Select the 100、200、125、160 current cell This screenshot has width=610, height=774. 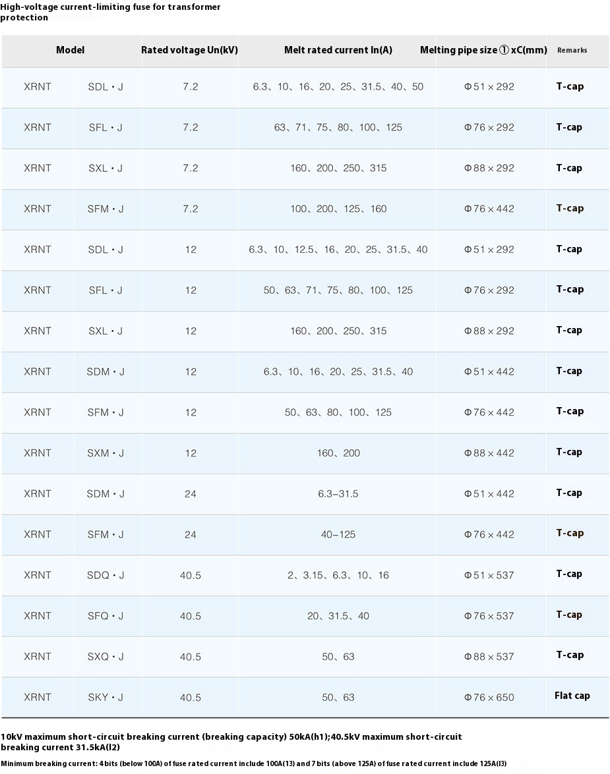click(338, 209)
